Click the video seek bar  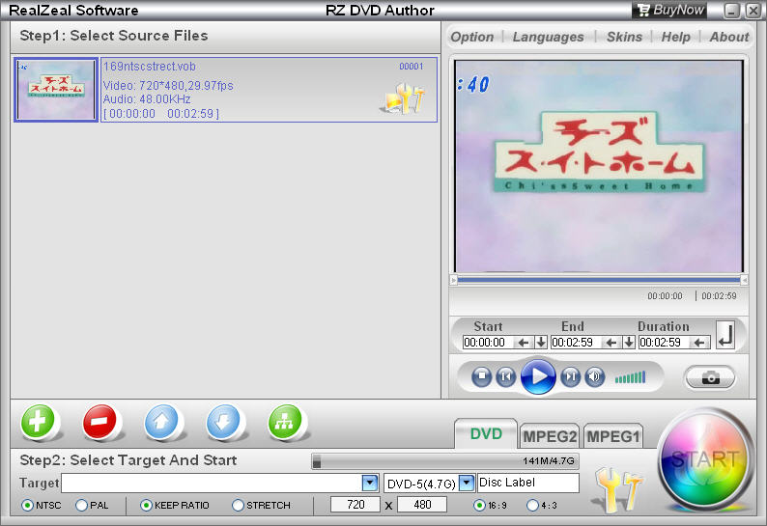pyautogui.click(x=599, y=280)
